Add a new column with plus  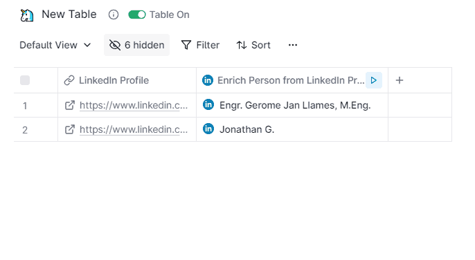(x=400, y=80)
